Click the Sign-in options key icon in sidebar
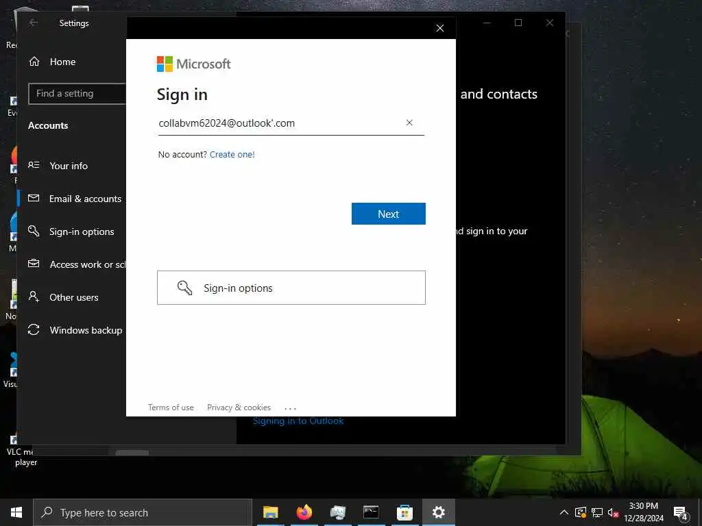 [x=34, y=231]
